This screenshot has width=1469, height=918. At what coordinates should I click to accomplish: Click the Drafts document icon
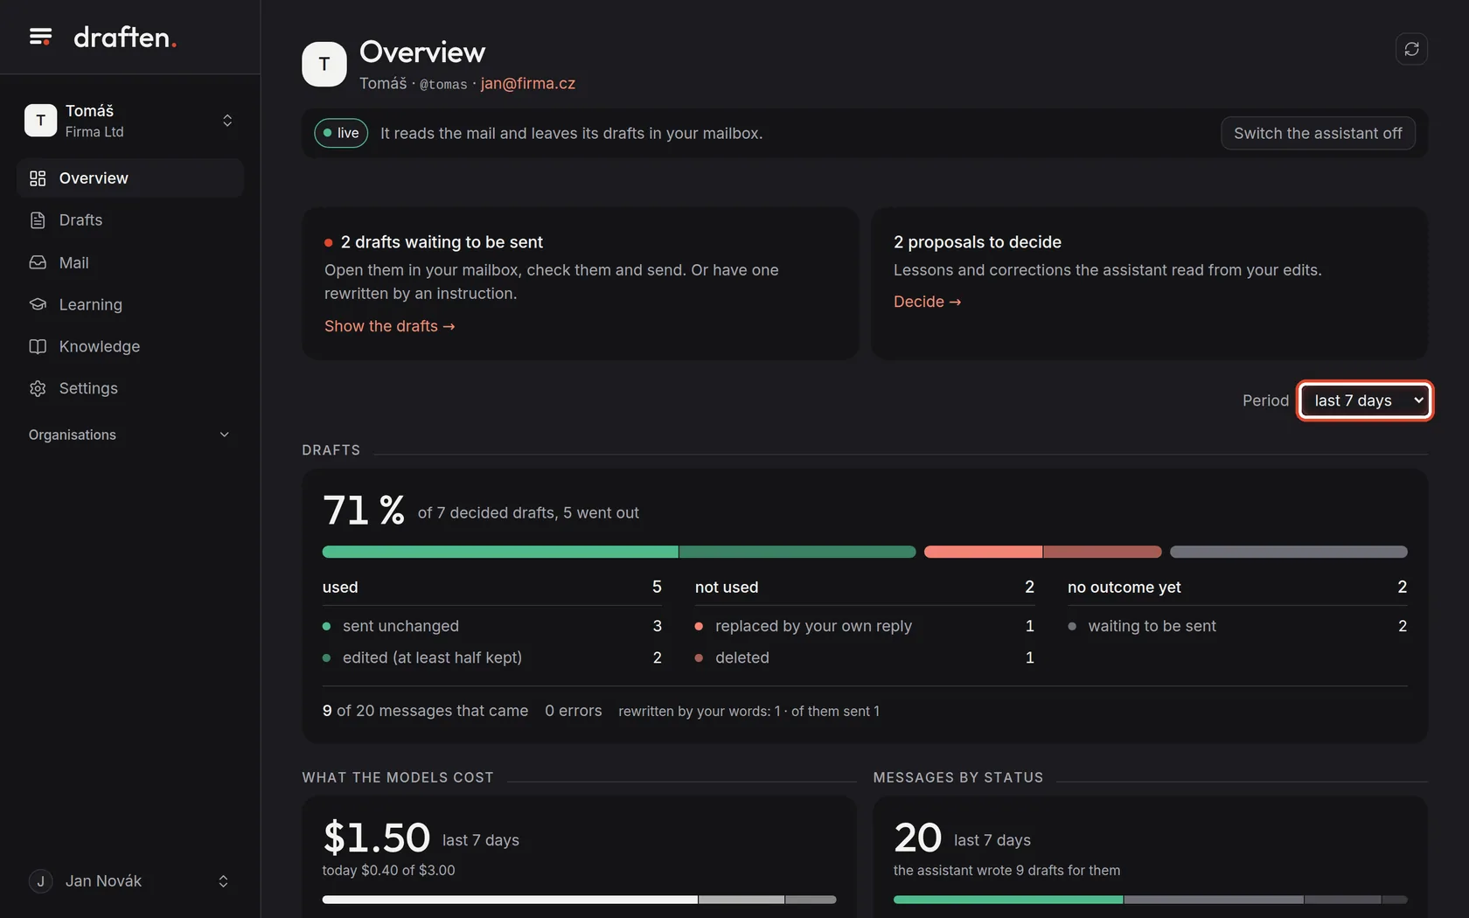pos(38,220)
